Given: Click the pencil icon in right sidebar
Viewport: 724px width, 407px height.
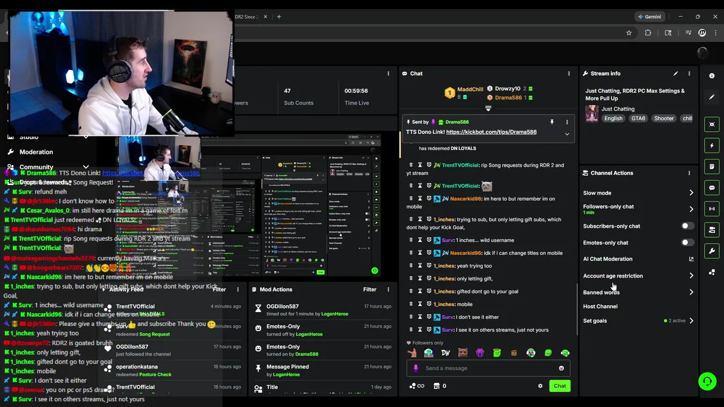Looking at the screenshot, I should pyautogui.click(x=712, y=97).
